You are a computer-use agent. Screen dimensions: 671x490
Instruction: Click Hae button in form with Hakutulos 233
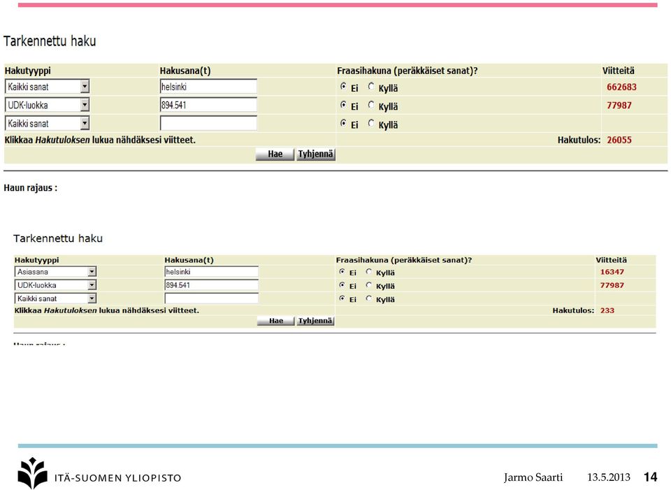coord(276,321)
